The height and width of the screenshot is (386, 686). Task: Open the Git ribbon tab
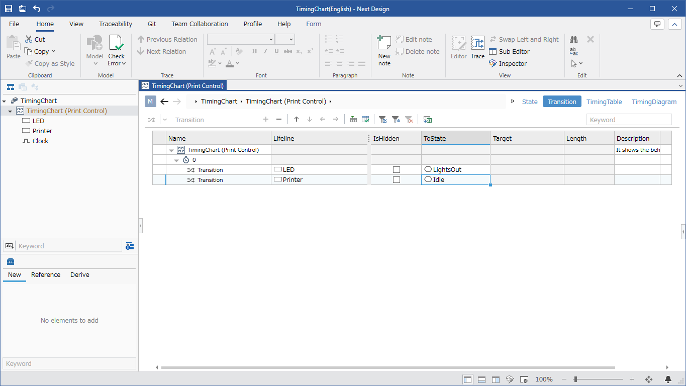point(152,24)
